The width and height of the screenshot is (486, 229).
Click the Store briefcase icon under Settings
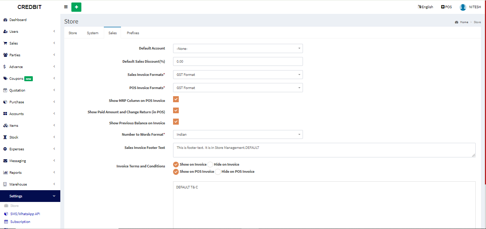coord(6,206)
